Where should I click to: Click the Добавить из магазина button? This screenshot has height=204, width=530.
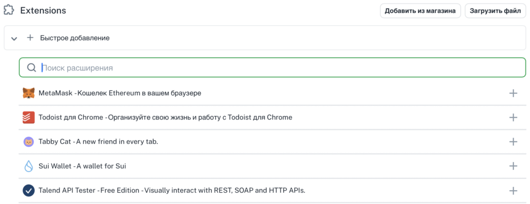[x=420, y=11]
